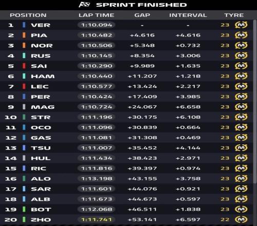
Task: Click the medium tyre icon in ALO's row
Action: [241, 179]
